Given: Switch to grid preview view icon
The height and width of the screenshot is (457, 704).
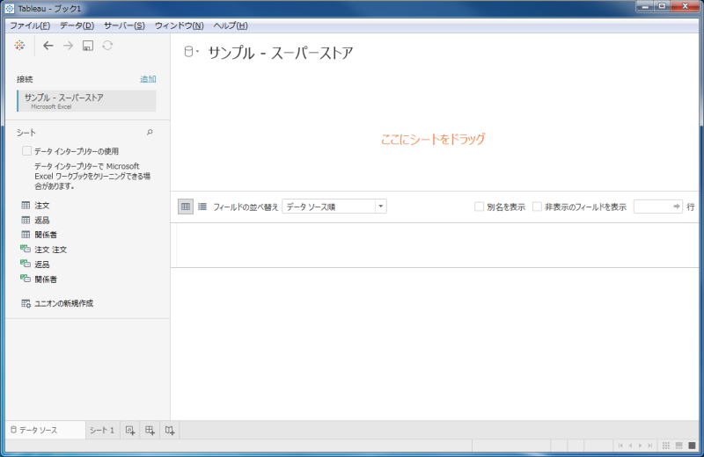Looking at the screenshot, I should (x=186, y=207).
